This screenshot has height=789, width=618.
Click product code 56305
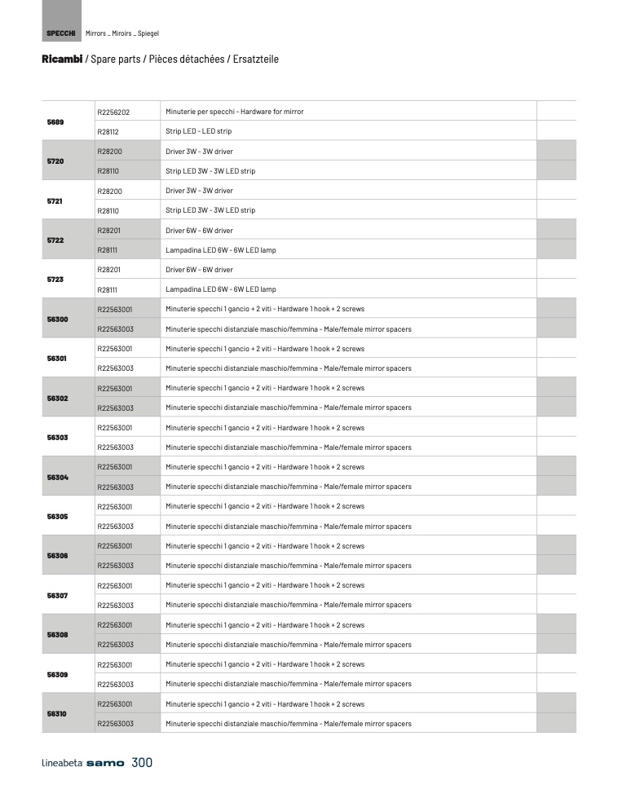[57, 517]
